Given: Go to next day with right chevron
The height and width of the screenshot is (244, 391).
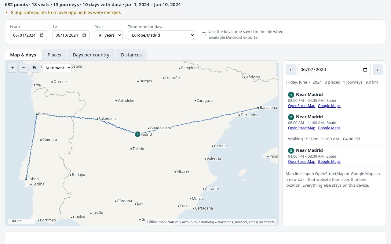Looking at the screenshot, I should pyautogui.click(x=378, y=70).
